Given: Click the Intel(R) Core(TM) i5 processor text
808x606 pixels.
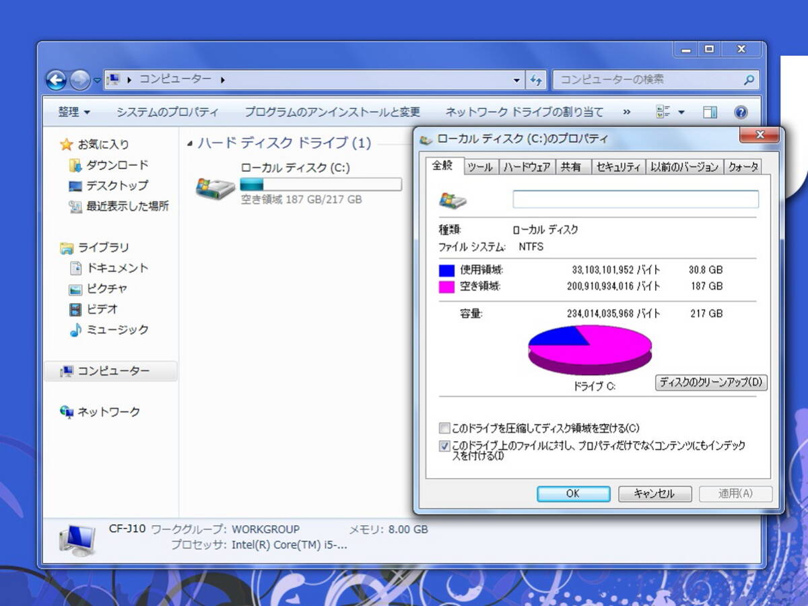Looking at the screenshot, I should coord(290,545).
